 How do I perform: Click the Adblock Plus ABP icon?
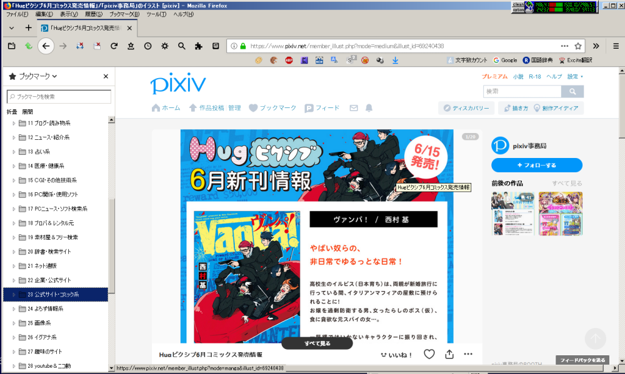(x=289, y=60)
